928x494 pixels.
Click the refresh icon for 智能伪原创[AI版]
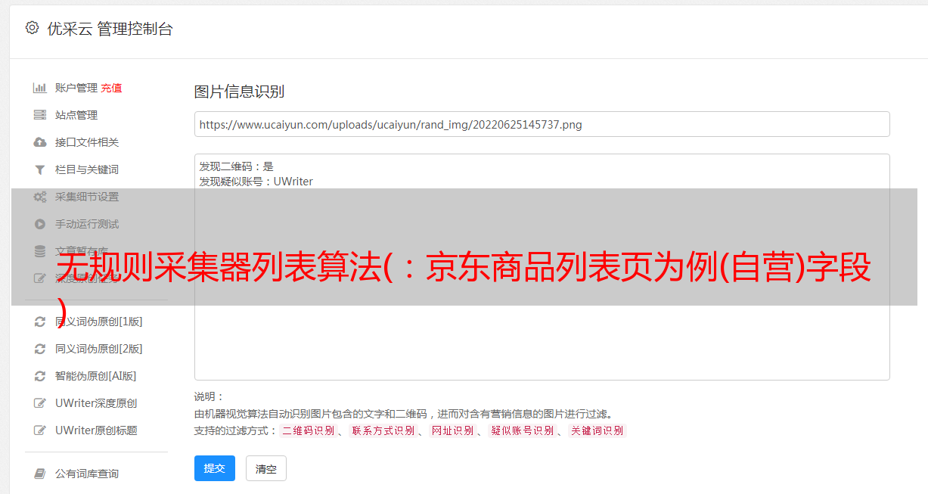click(x=40, y=376)
